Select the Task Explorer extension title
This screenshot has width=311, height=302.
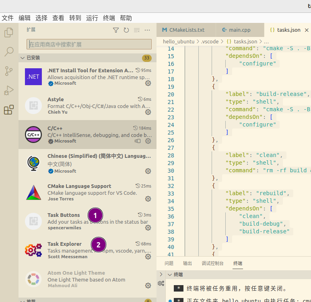64,244
